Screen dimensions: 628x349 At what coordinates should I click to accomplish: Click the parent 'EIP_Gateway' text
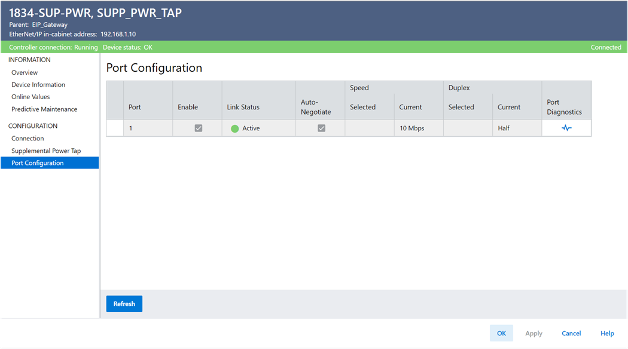pyautogui.click(x=50, y=25)
